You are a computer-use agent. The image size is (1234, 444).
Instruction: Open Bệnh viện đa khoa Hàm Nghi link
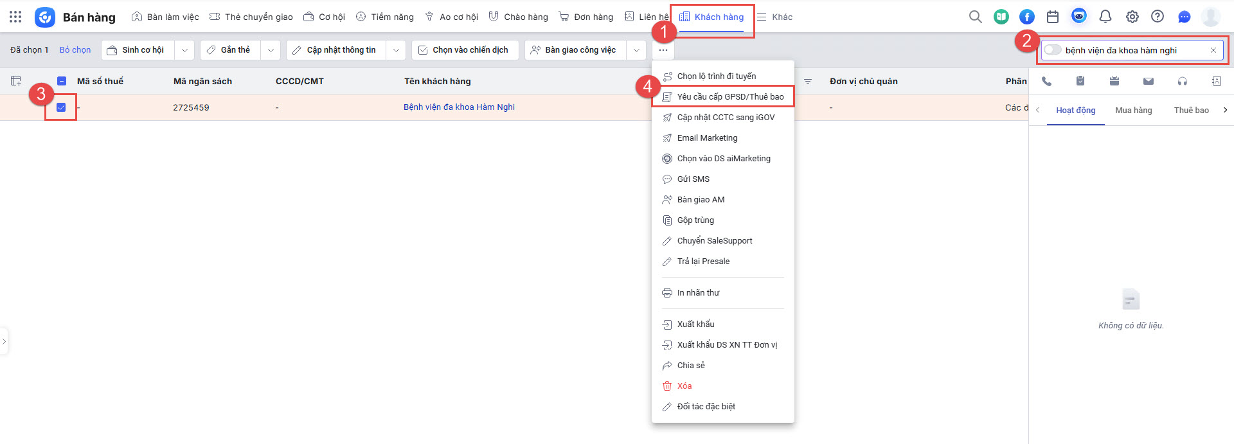pyautogui.click(x=459, y=107)
